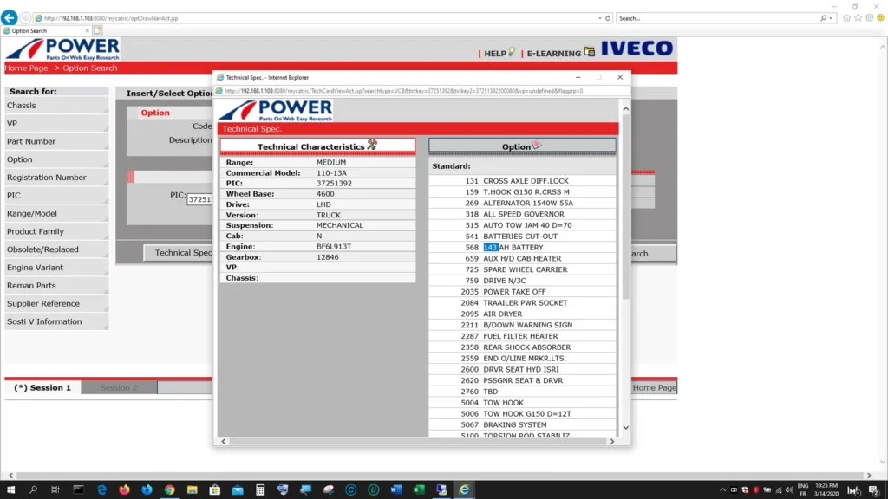Open Internet Explorer from the taskbar

pyautogui.click(x=464, y=489)
